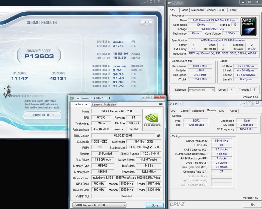Select the Memory tab in the CPU-Z timings window
The width and height of the screenshot is (262, 209).
pyautogui.click(x=211, y=110)
